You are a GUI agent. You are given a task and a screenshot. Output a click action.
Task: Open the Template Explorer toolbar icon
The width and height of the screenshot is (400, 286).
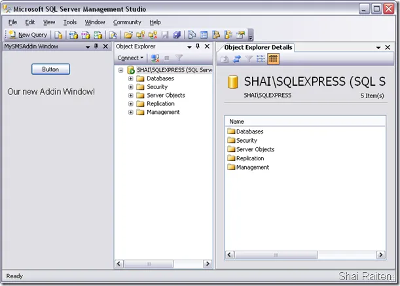click(228, 35)
